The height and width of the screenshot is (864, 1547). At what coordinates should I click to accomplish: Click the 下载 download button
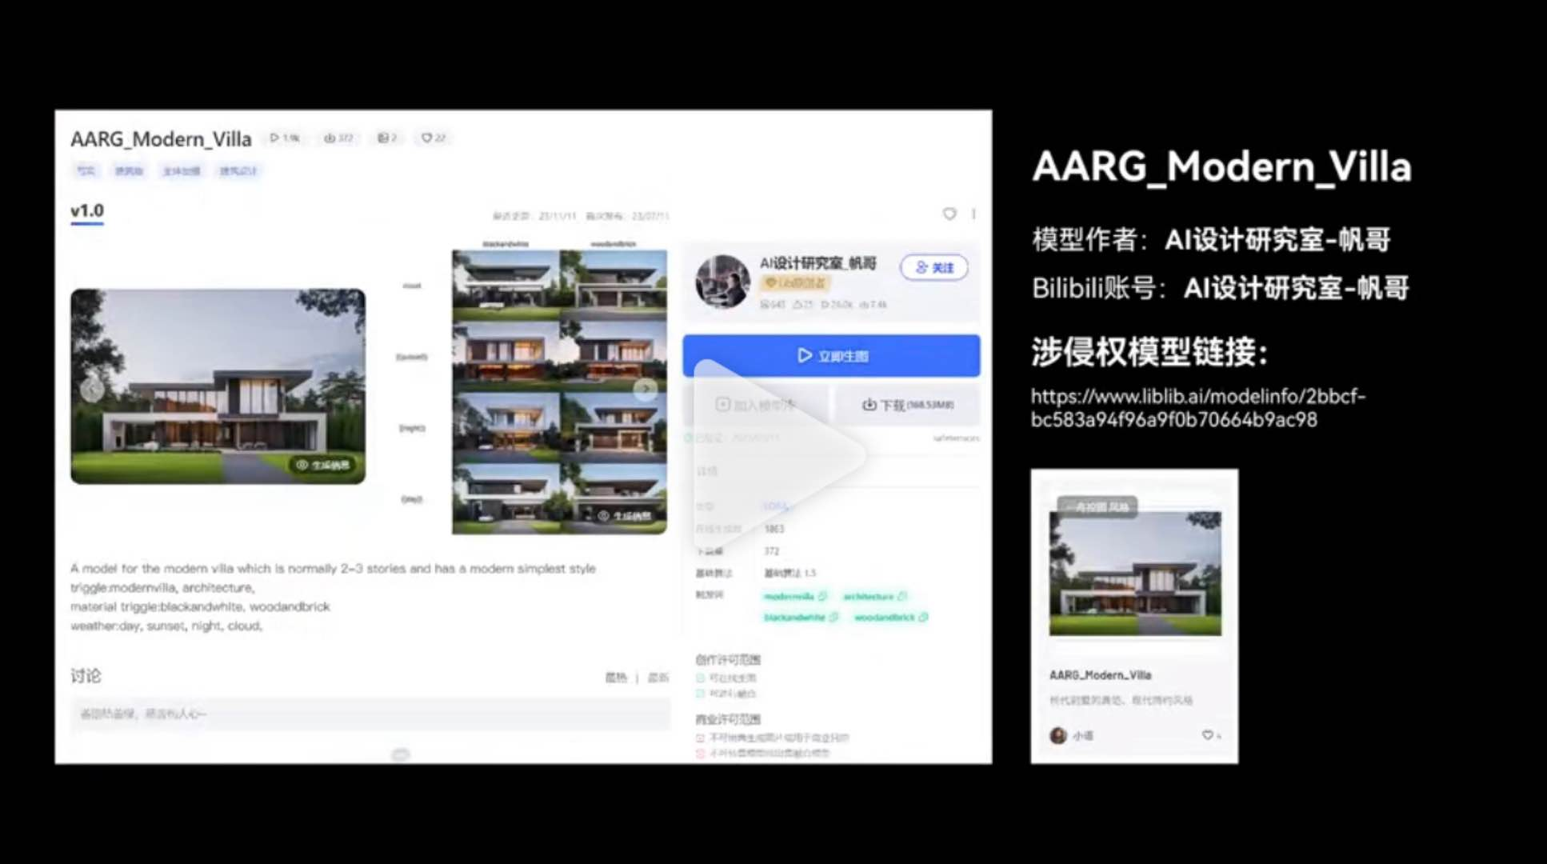click(x=907, y=405)
